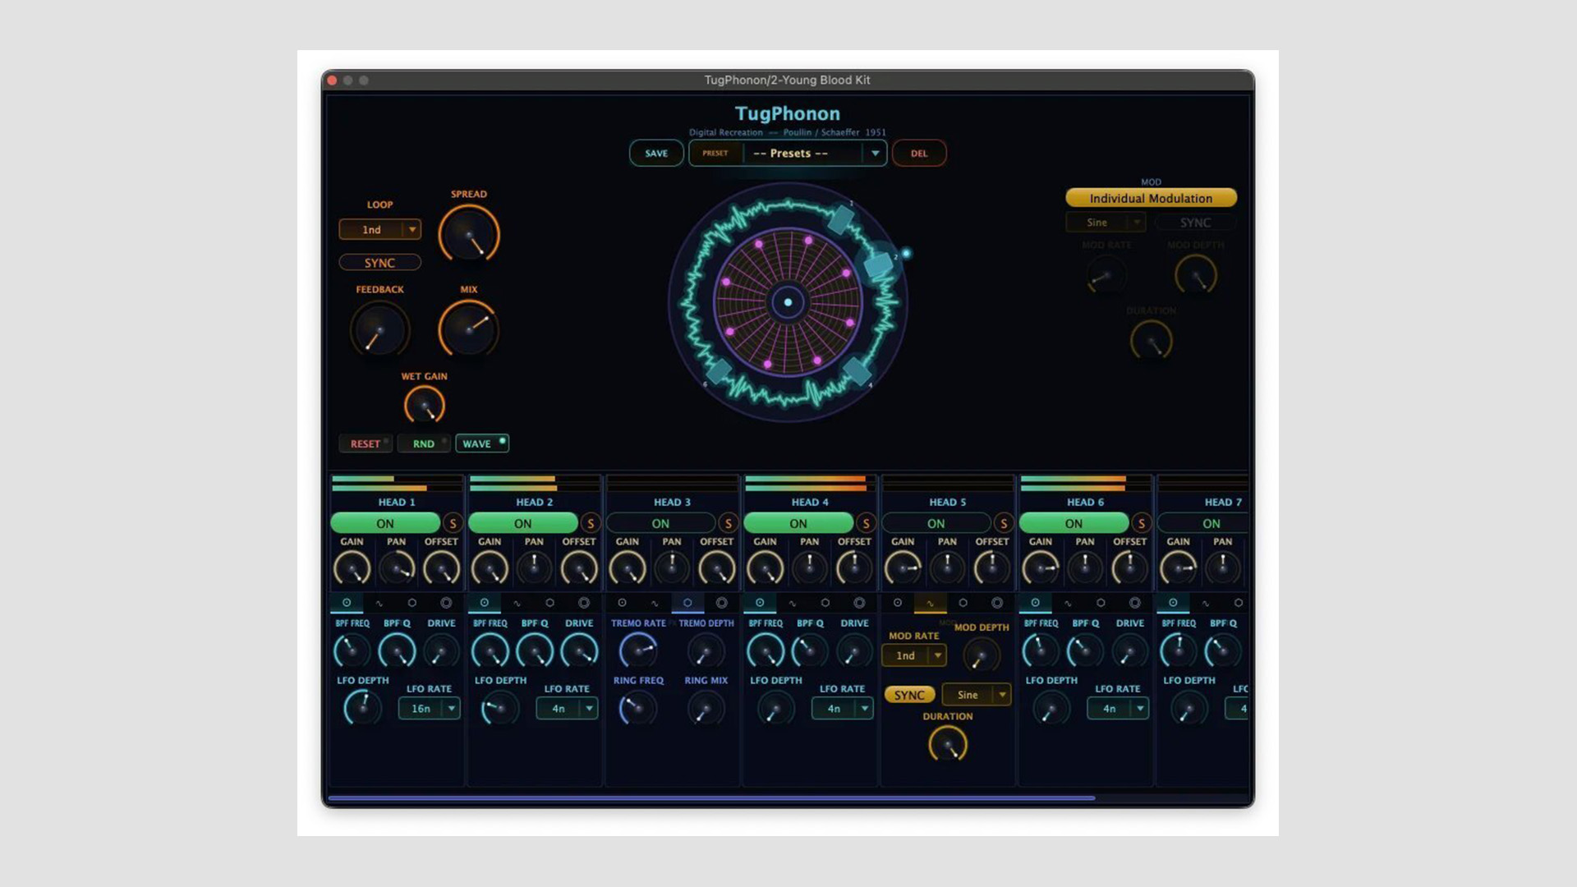Turn off Head 1 ON switch
1577x887 pixels.
click(385, 523)
